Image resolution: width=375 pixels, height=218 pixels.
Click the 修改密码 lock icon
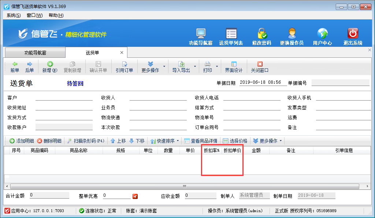[x=261, y=34]
